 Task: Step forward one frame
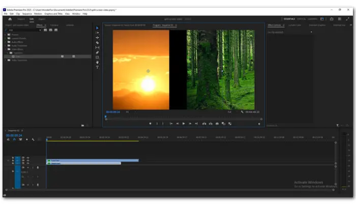pyautogui.click(x=190, y=124)
